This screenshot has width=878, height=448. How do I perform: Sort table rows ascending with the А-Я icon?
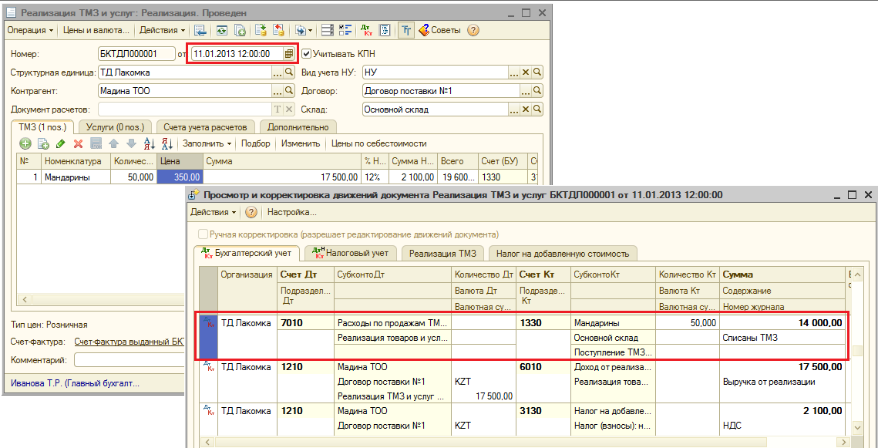tap(150, 143)
